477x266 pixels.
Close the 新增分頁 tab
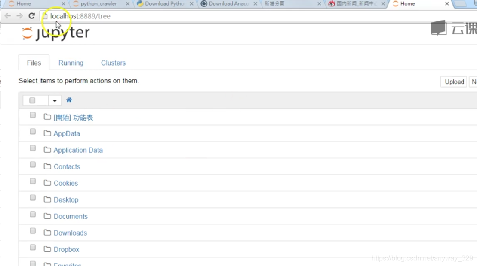319,3
